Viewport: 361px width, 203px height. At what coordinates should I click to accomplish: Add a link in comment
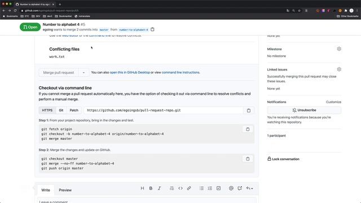189,188
